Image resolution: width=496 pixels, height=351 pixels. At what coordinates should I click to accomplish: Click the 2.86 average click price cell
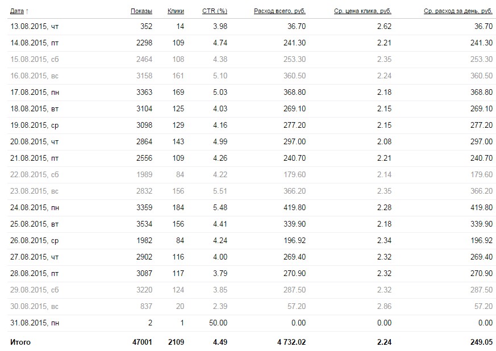tap(384, 306)
